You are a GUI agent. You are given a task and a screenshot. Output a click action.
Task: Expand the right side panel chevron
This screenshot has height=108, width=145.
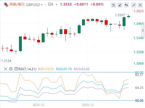tap(143, 30)
